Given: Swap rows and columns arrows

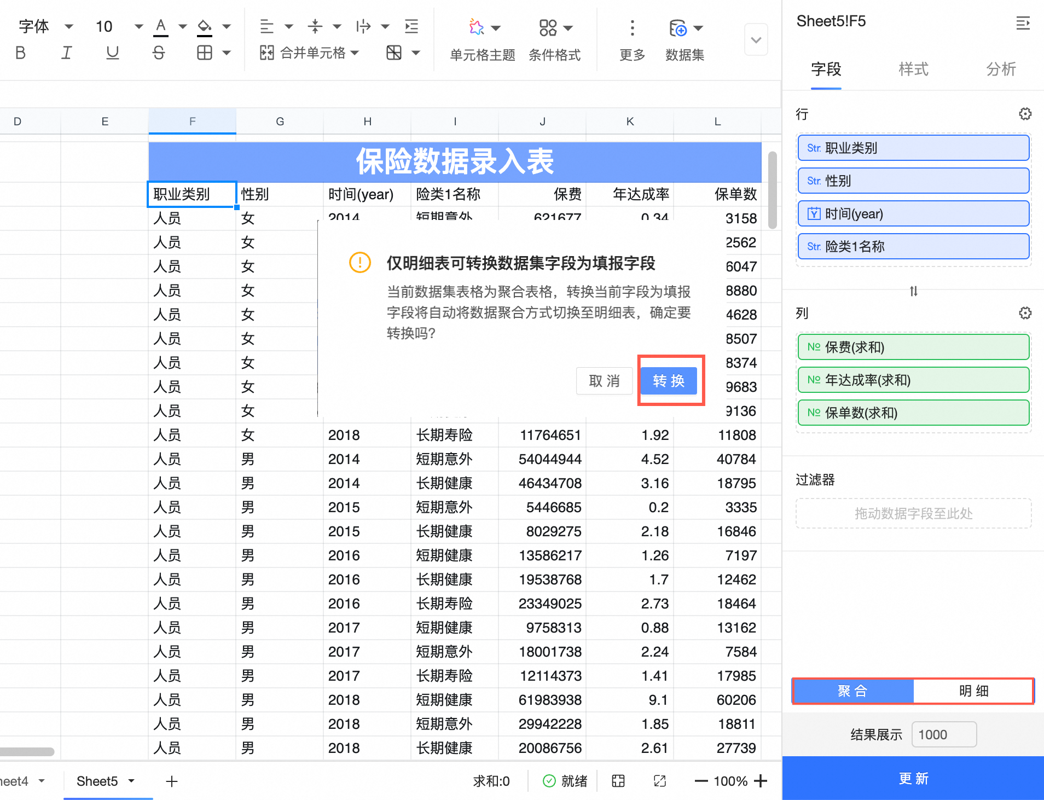Looking at the screenshot, I should [x=913, y=291].
